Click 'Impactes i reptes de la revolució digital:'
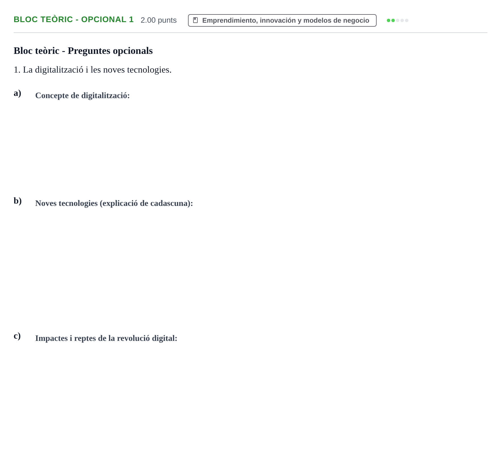The image size is (501, 456). click(106, 338)
